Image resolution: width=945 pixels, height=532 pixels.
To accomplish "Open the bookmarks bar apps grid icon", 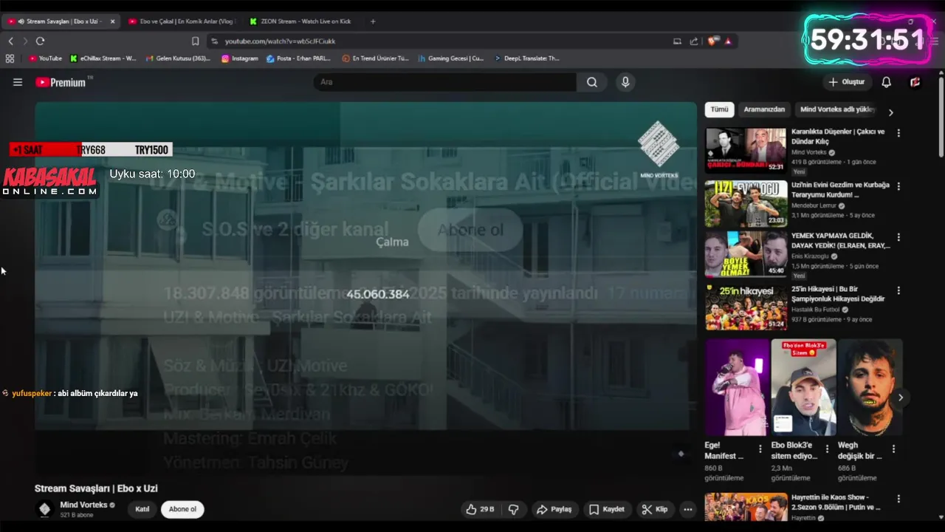I will (10, 58).
